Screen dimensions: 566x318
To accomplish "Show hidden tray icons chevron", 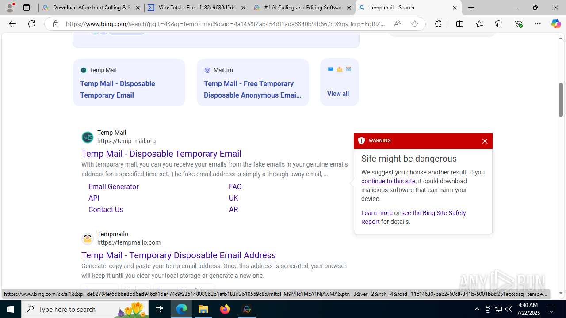I will (x=477, y=309).
